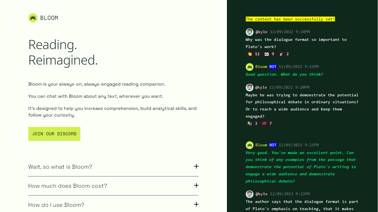
Task: Click the 100 emoji reaction with count 7
Action: [x=267, y=123]
